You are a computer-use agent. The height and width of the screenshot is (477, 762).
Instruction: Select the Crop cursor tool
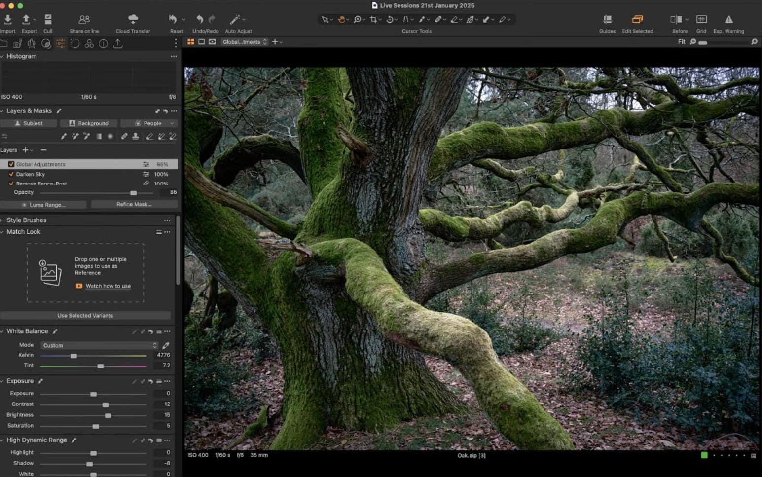(373, 20)
